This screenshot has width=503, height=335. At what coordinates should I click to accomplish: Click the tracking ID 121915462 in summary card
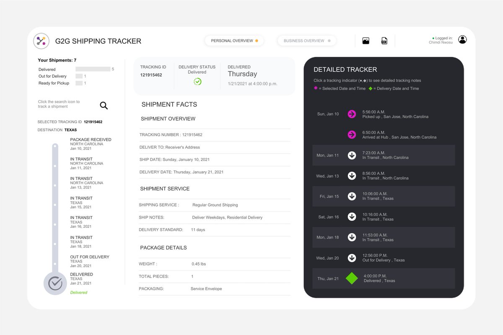[151, 75]
